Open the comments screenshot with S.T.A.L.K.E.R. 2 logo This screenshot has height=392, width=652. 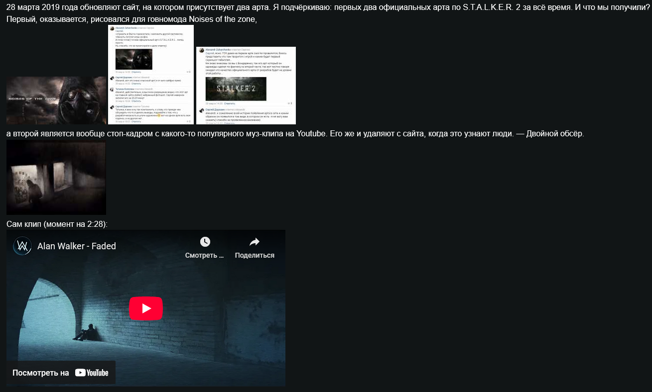(246, 86)
